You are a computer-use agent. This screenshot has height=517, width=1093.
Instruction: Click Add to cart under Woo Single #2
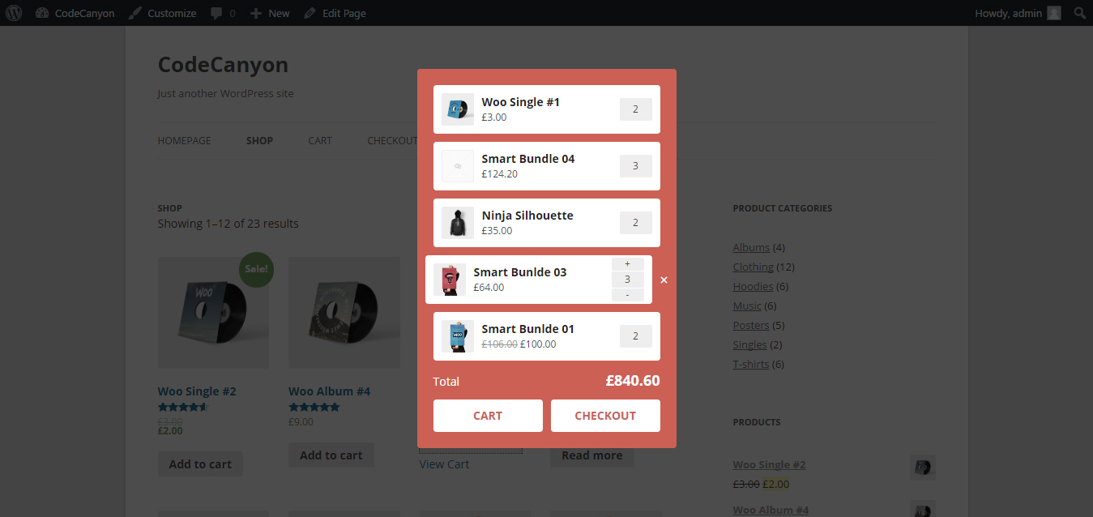coord(200,464)
